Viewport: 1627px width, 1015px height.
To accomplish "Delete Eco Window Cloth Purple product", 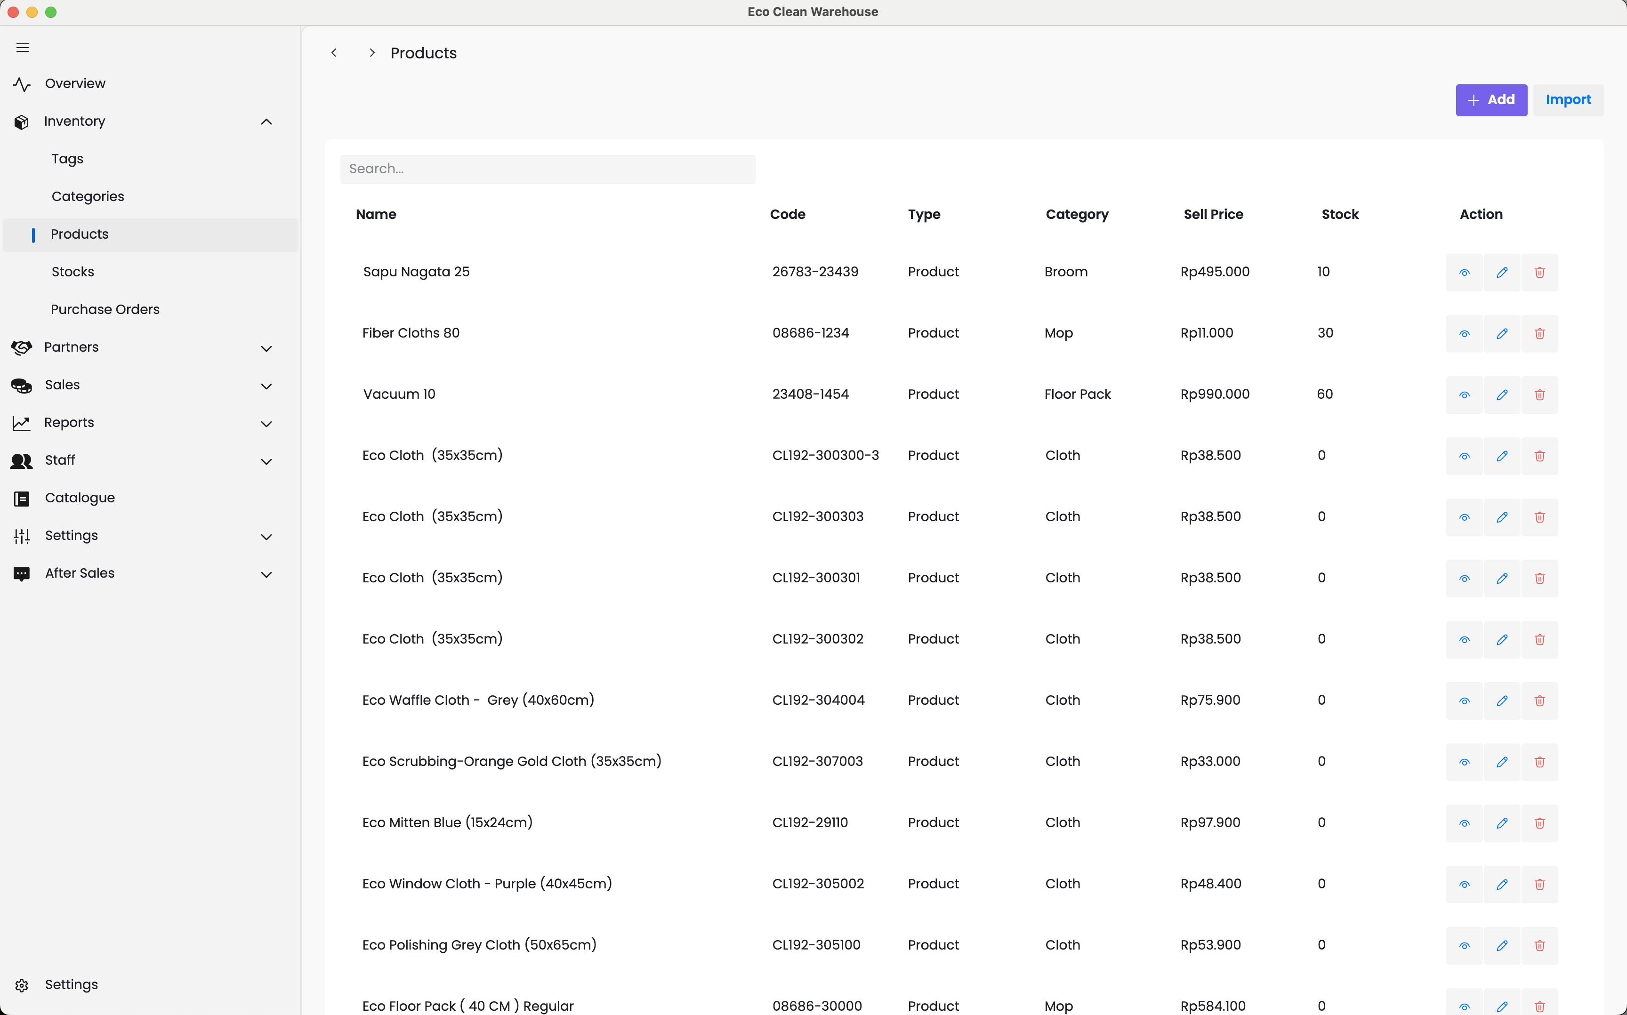I will [1540, 884].
